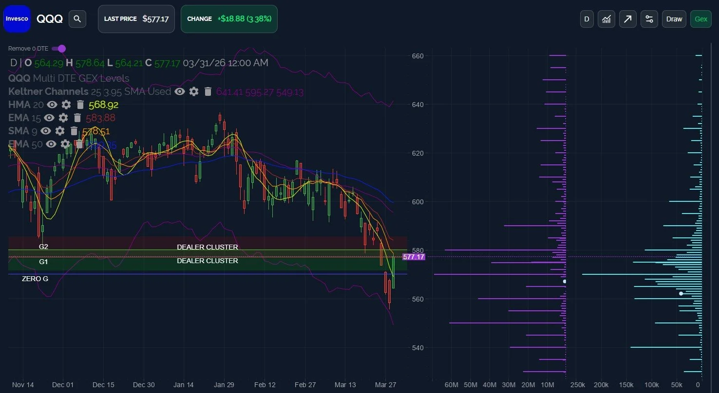Hide Keltner Channels with eye icon
This screenshot has height=393, width=719.
point(180,91)
